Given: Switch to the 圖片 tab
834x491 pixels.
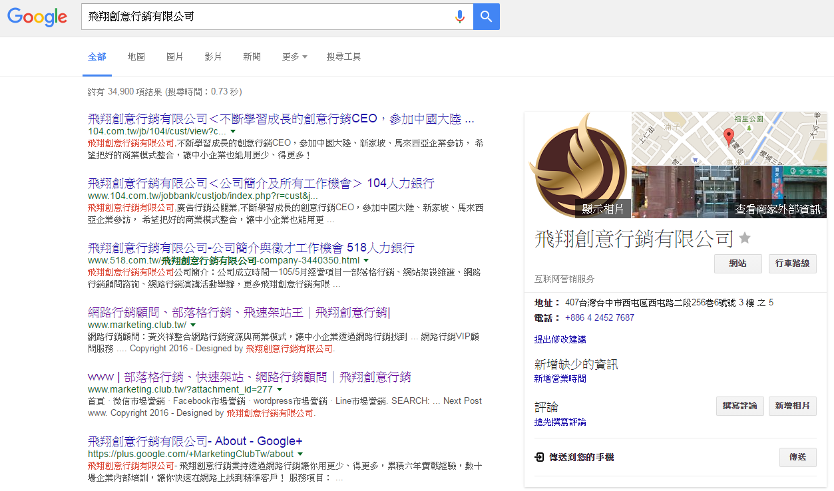Looking at the screenshot, I should tap(175, 57).
